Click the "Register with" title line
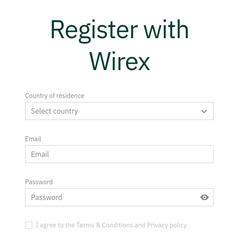 point(119,31)
